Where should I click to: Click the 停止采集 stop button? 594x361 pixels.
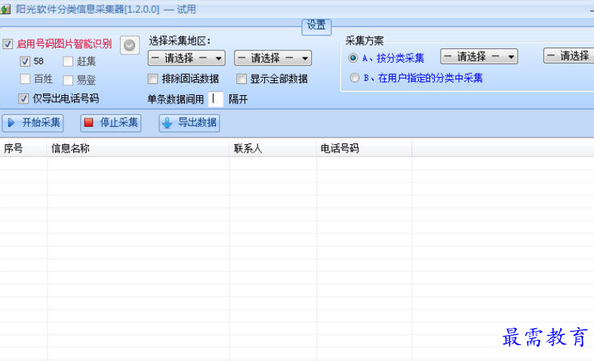click(x=111, y=123)
